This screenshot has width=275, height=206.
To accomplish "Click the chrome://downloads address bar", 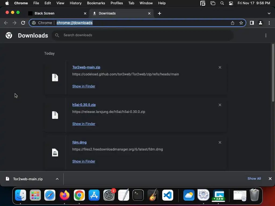I will click(137, 23).
